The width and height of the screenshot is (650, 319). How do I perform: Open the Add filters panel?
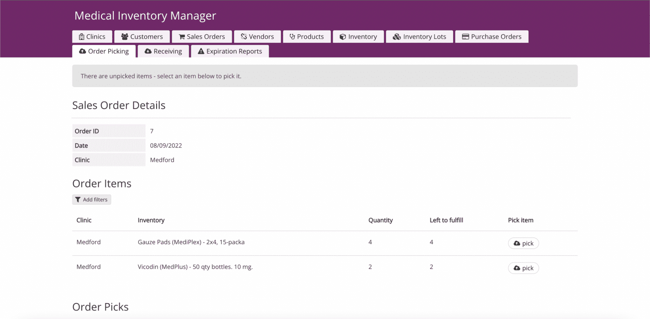(91, 199)
